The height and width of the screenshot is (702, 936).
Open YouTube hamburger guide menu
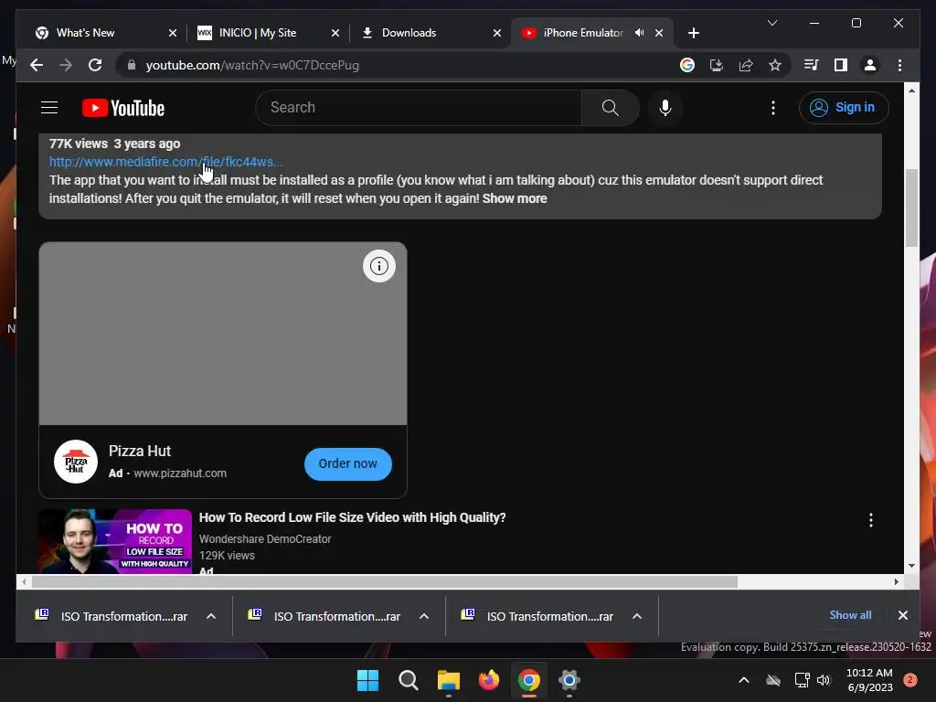pyautogui.click(x=49, y=108)
